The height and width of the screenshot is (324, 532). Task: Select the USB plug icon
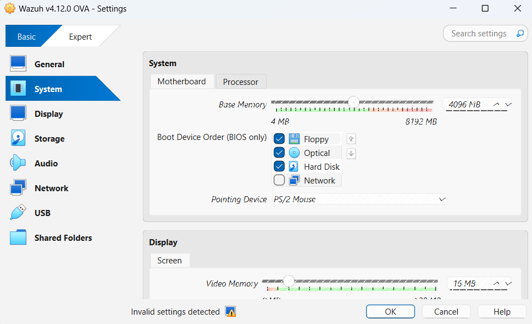tap(18, 213)
